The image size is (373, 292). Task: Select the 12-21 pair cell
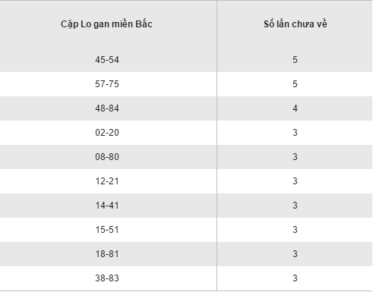tap(107, 181)
